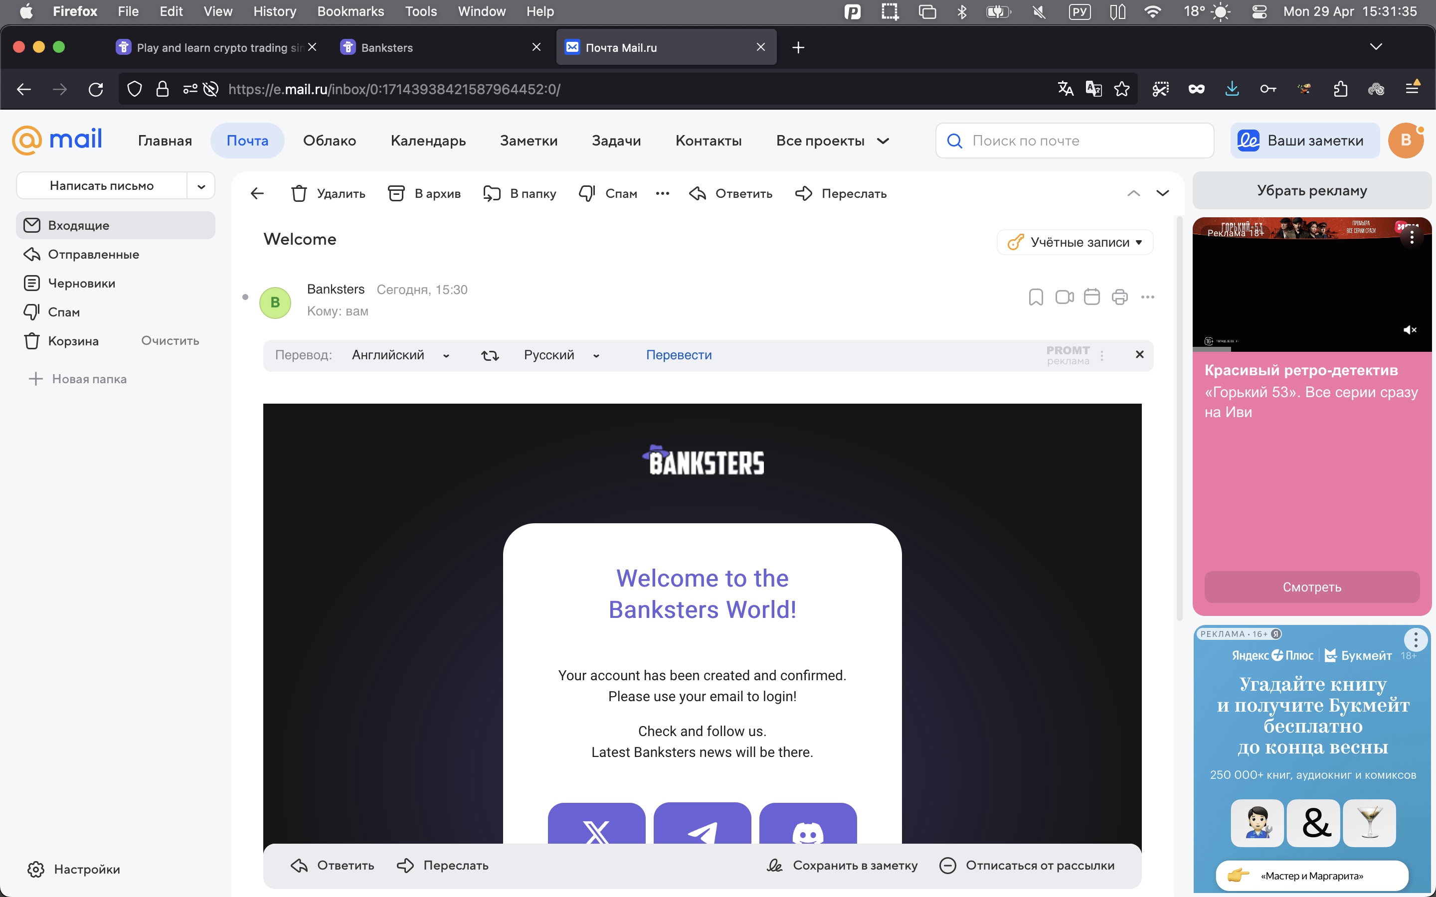1436x897 pixels.
Task: Archive the email with В архив
Action: point(424,193)
